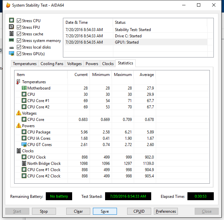Disable the Stress GPU(s) checkbox
This screenshot has height=220, width=224.
click(x=19, y=54)
